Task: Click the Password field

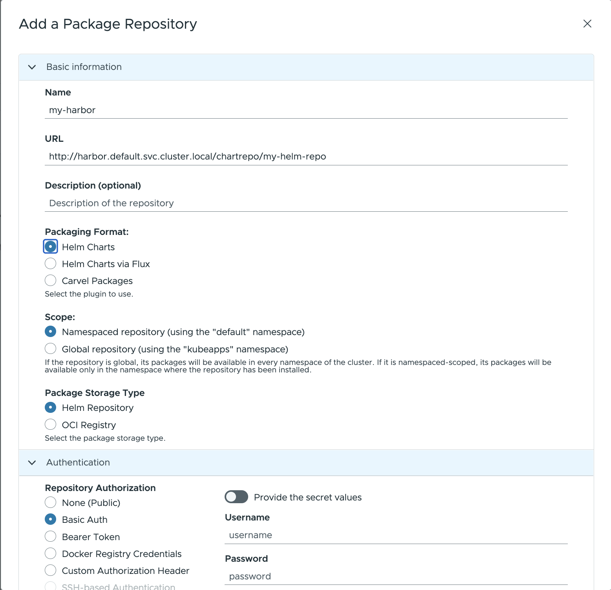Action: coord(393,576)
